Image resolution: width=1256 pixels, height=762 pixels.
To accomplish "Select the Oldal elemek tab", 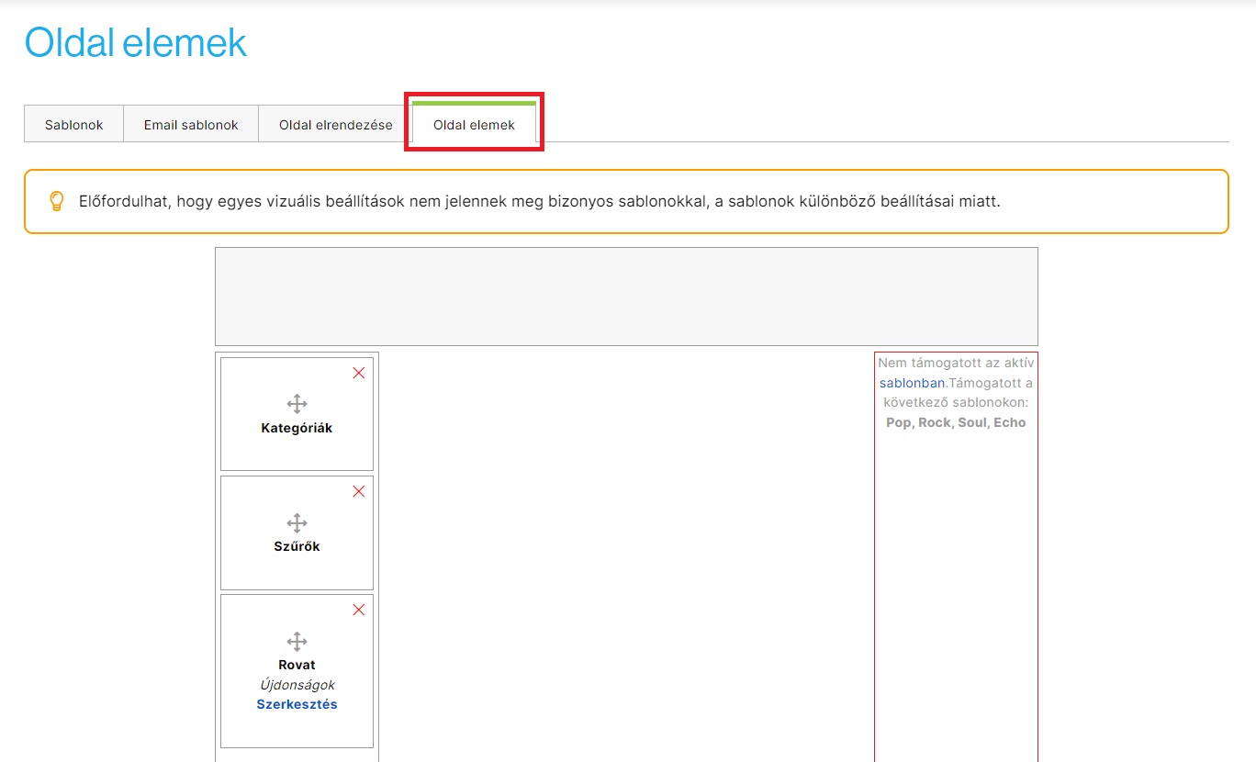I will 475,123.
